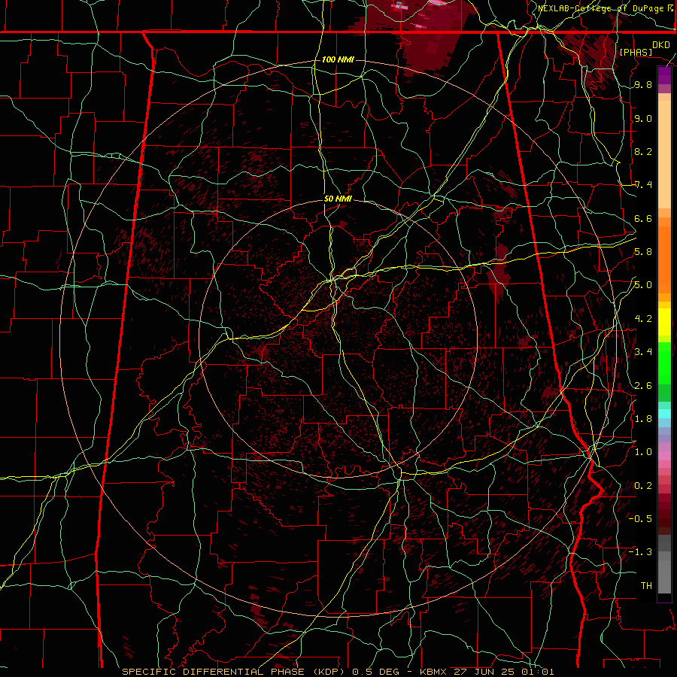
Task: Click the 5.8 scale value
Action: pos(643,252)
